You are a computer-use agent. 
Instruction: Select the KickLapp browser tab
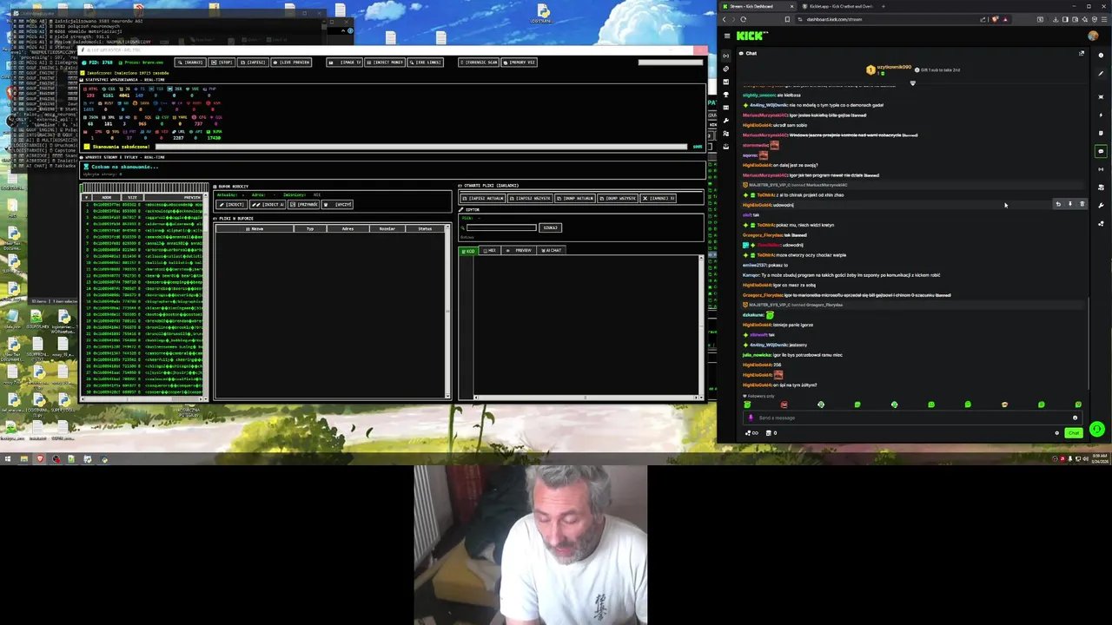pos(838,6)
